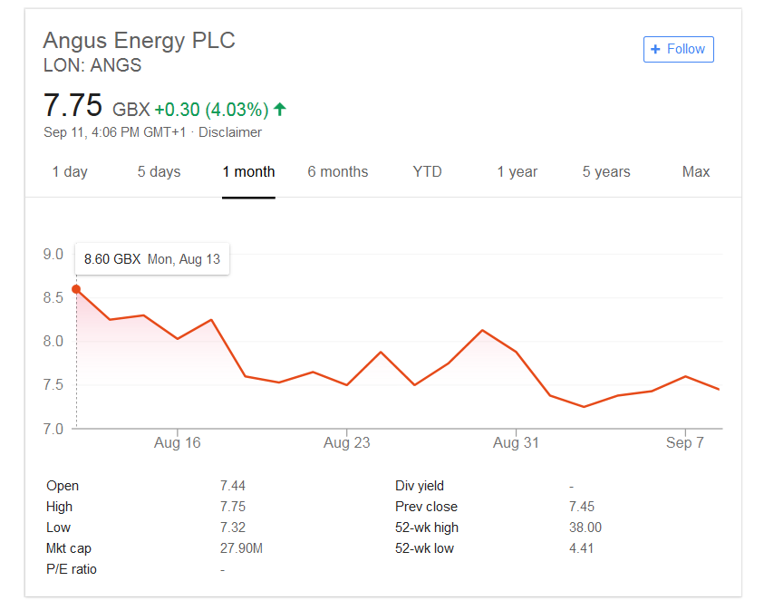This screenshot has height=610, width=764.
Task: Select the 1 year tab
Action: click(517, 171)
